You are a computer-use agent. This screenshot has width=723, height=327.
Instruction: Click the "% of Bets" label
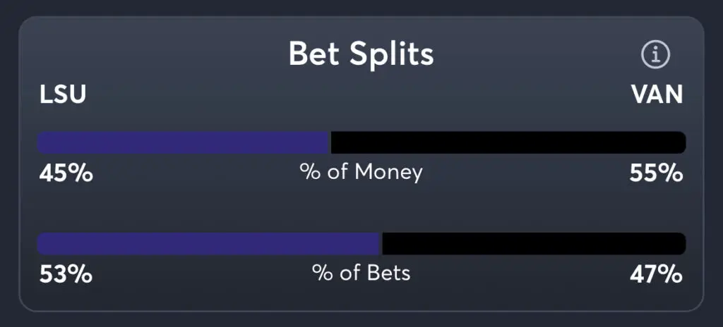click(x=361, y=273)
